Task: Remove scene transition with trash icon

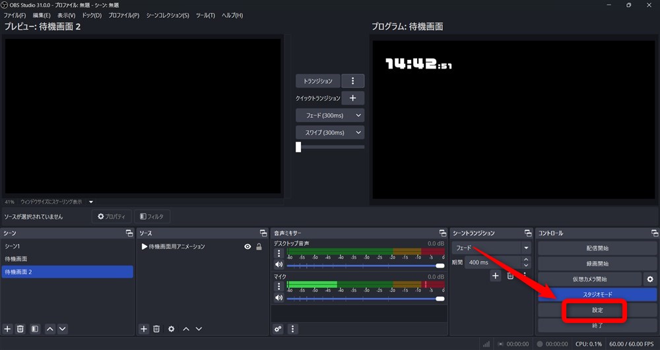Action: pyautogui.click(x=510, y=276)
